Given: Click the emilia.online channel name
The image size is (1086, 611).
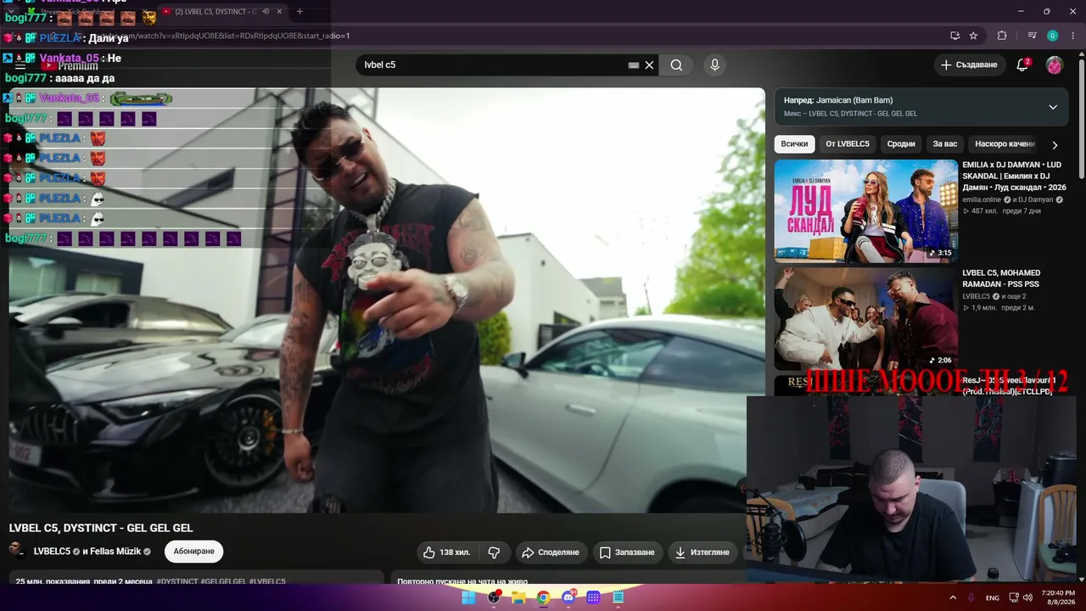Looking at the screenshot, I should [x=982, y=199].
